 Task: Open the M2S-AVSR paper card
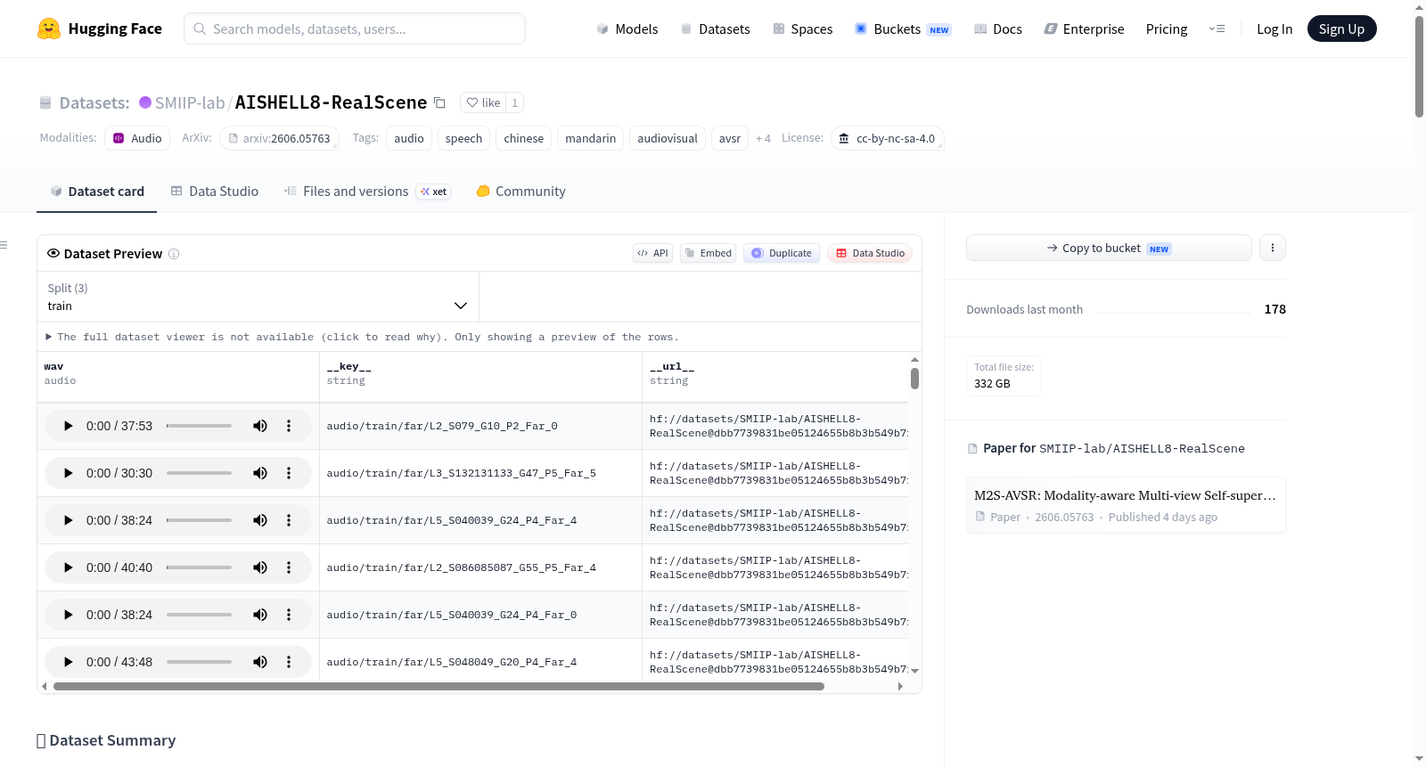[x=1126, y=505]
